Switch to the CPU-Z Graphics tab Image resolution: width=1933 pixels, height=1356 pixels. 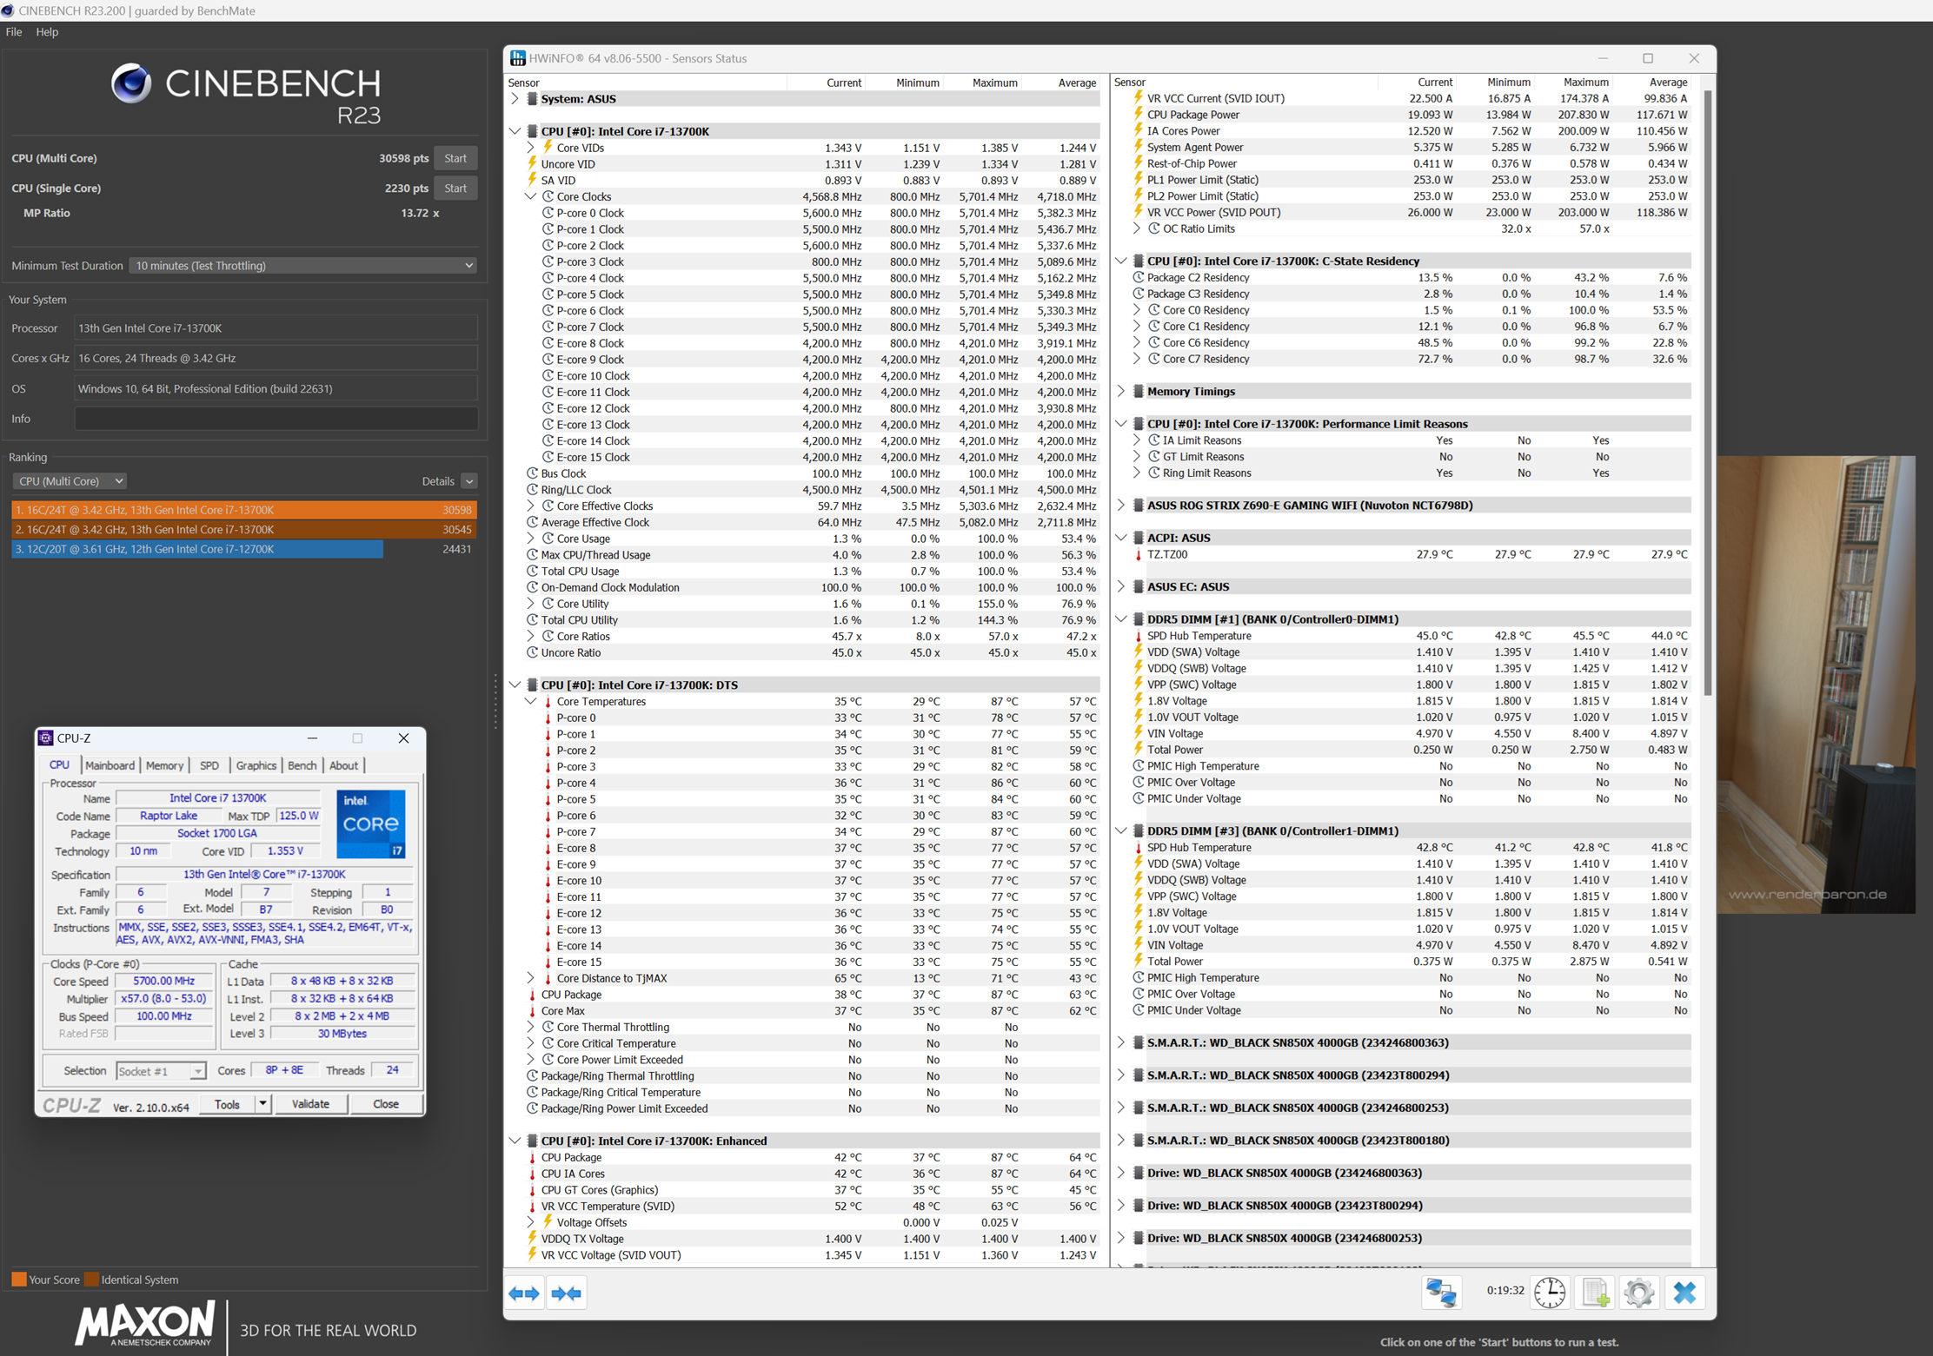[x=256, y=765]
